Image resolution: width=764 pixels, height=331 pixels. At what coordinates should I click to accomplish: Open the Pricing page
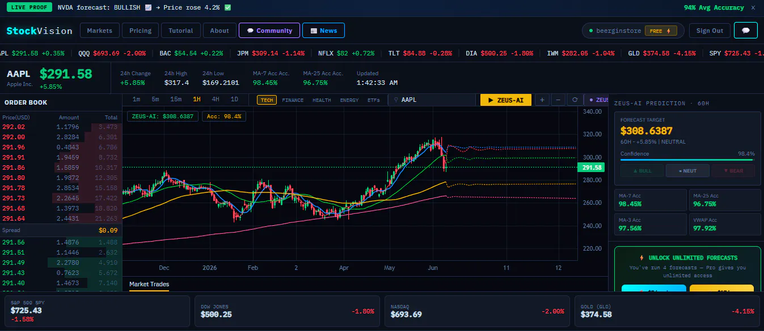pyautogui.click(x=140, y=31)
